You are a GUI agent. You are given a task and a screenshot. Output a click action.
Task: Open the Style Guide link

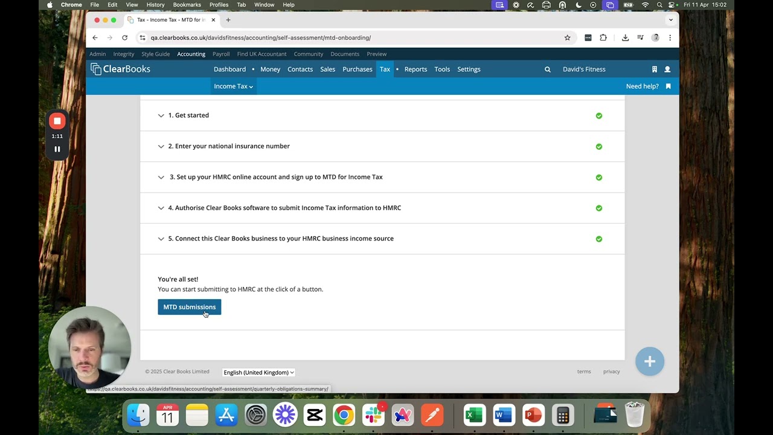click(x=156, y=54)
